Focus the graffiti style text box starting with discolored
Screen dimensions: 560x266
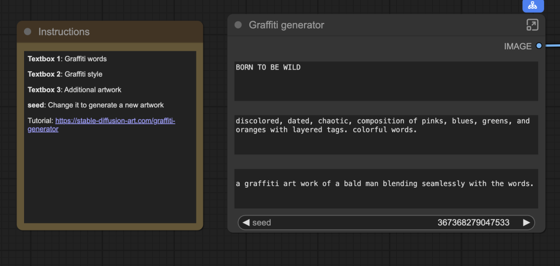386,135
